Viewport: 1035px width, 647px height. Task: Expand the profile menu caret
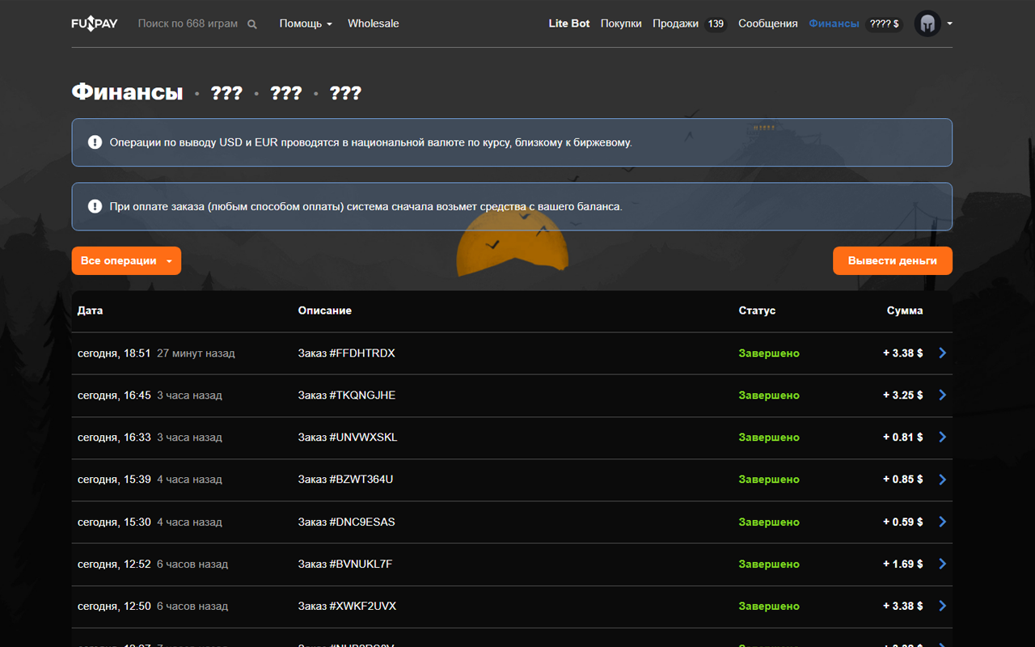tap(949, 23)
